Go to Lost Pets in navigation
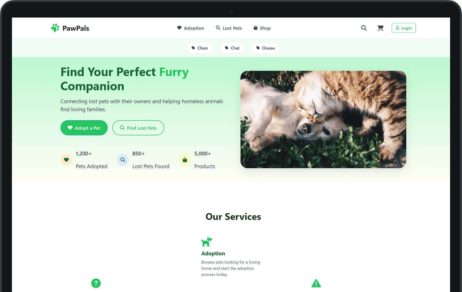This screenshot has height=292, width=462. click(x=229, y=28)
